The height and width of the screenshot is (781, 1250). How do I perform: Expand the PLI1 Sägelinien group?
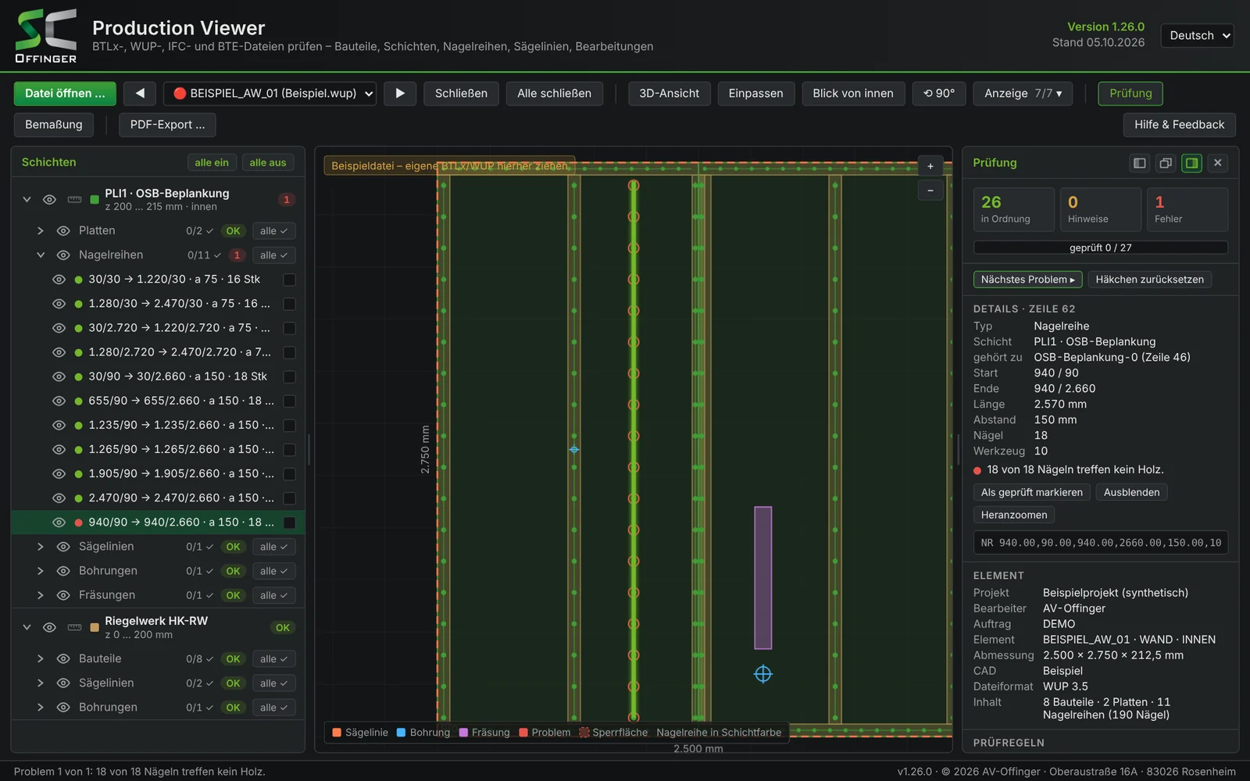click(x=41, y=547)
